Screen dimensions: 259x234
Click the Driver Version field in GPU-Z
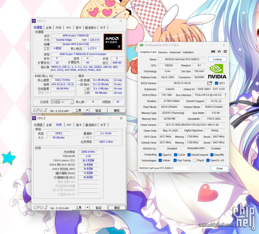pos(192,125)
